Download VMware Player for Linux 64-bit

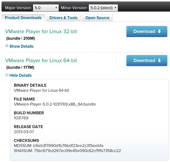(x=147, y=60)
